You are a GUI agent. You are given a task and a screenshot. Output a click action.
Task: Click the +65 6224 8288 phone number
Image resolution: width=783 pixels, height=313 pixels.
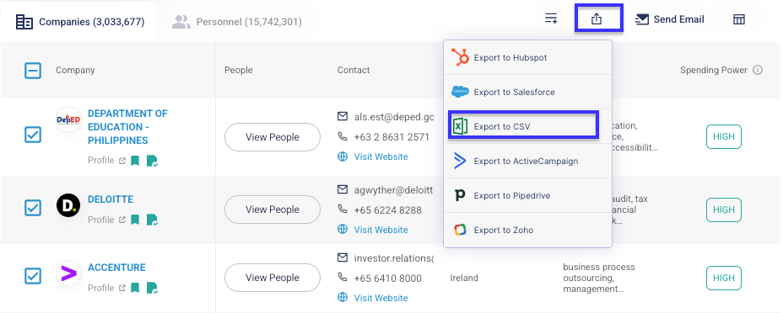pos(387,210)
